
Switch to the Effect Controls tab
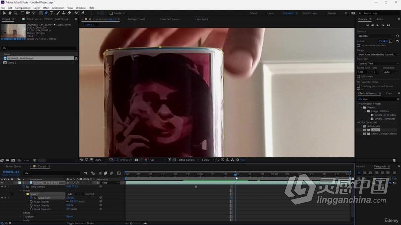[48, 19]
